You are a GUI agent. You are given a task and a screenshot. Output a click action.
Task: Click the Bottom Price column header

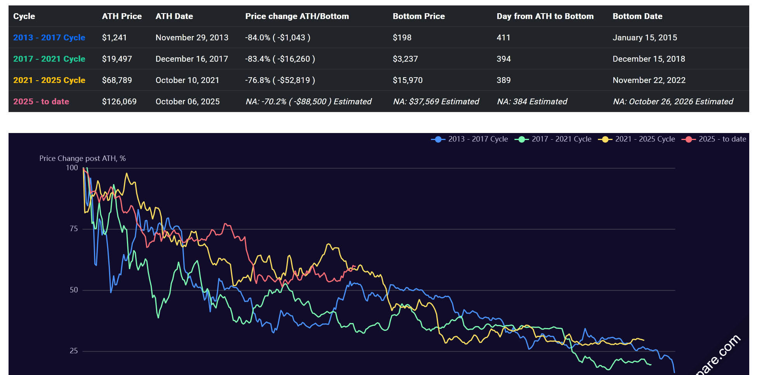(419, 16)
